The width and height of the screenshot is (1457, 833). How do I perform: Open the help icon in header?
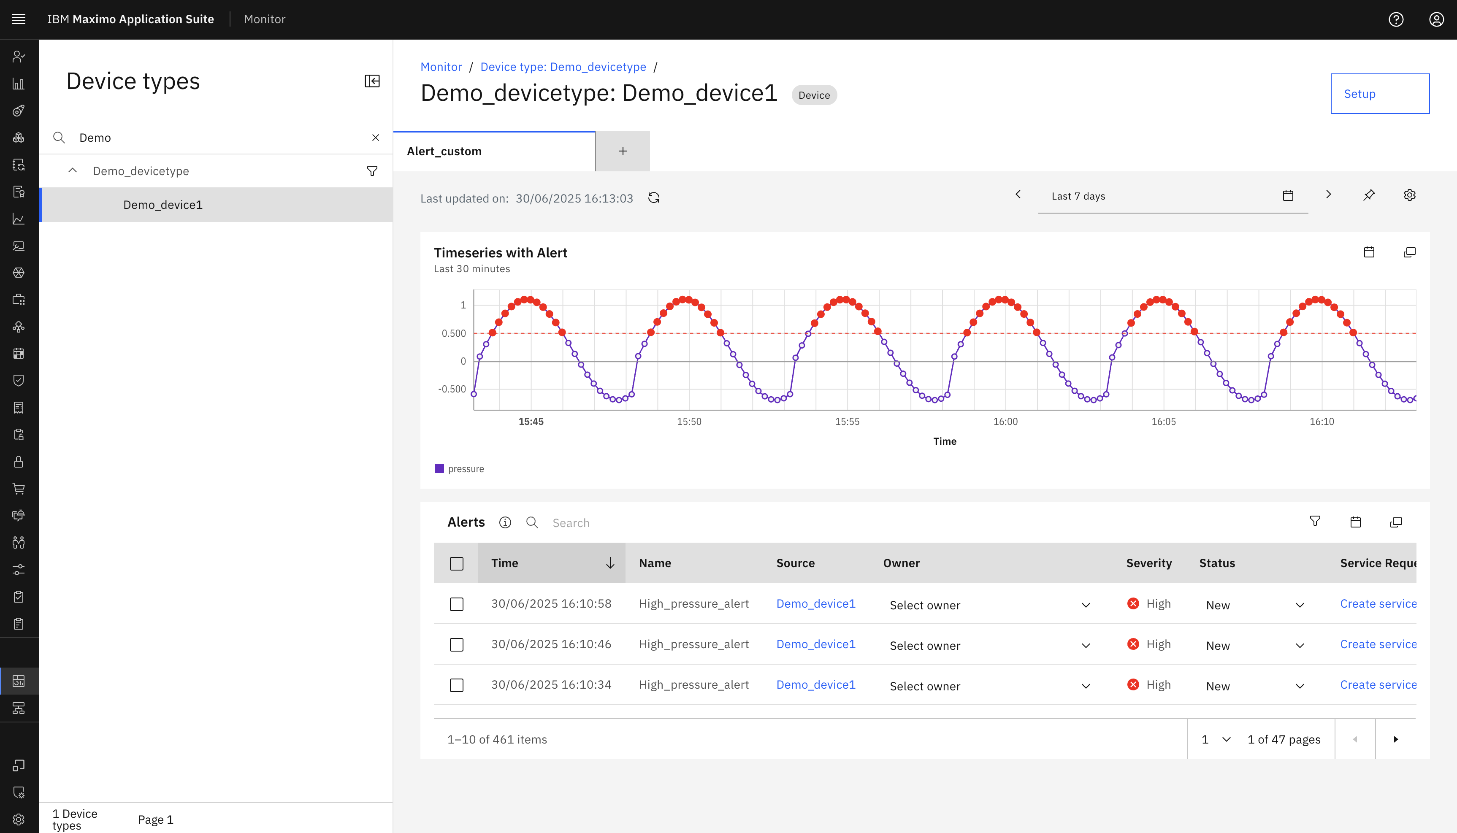coord(1396,19)
